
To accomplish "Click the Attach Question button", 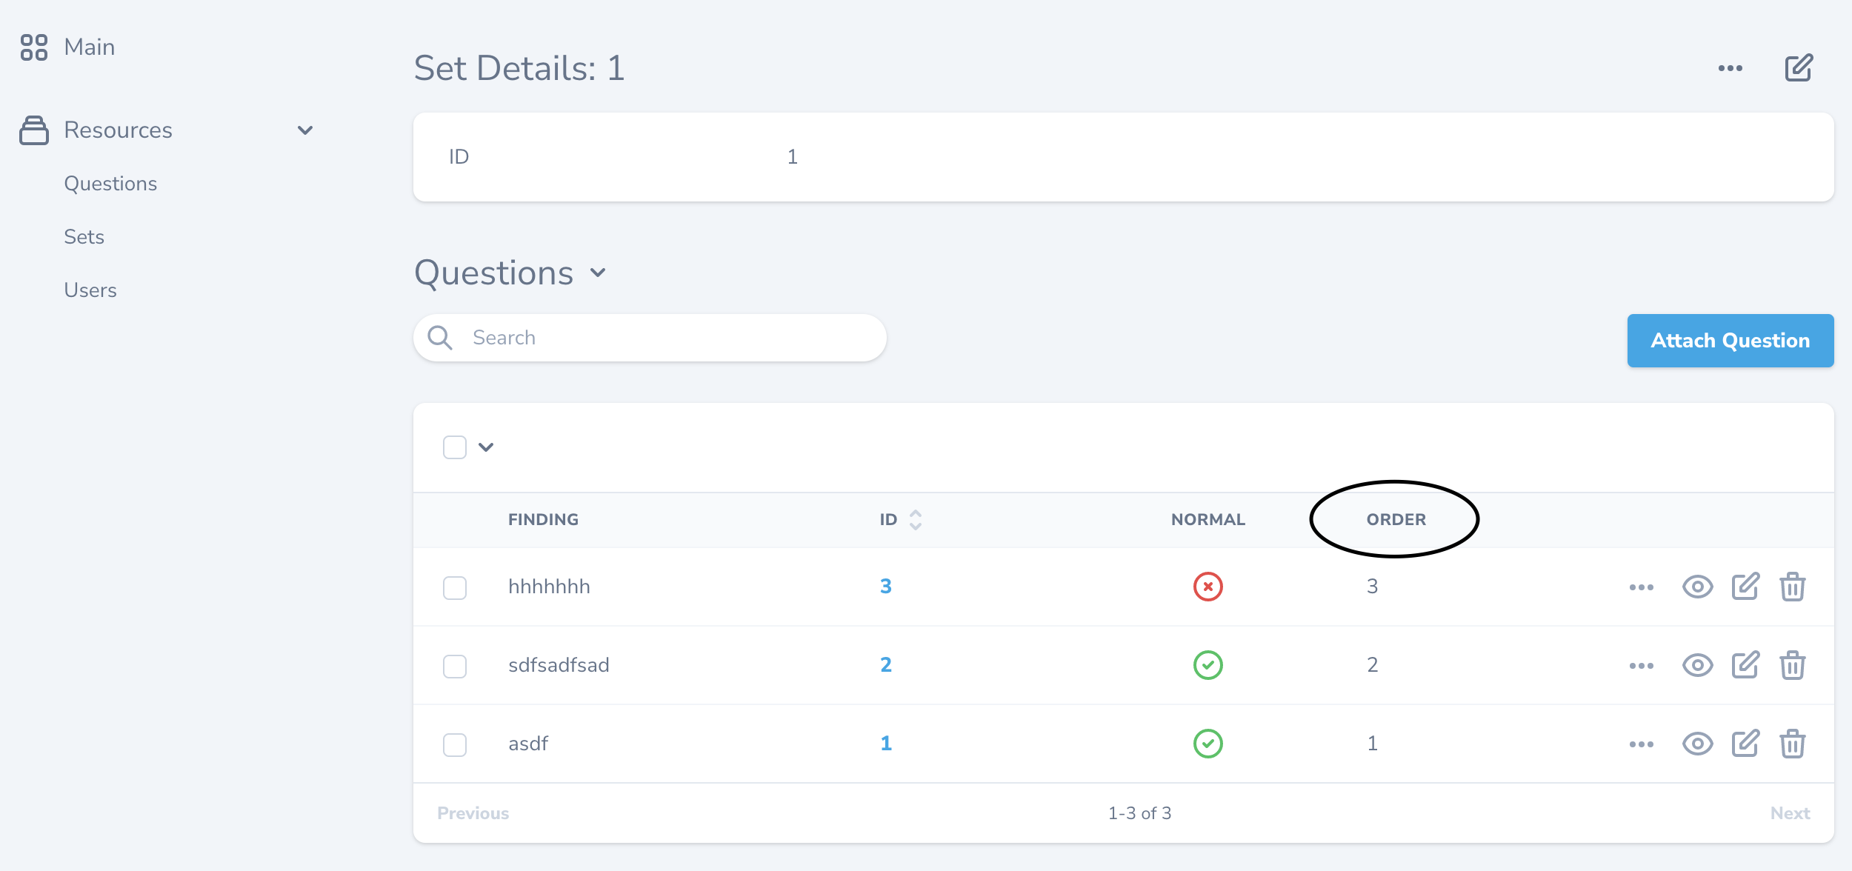I will click(1730, 341).
